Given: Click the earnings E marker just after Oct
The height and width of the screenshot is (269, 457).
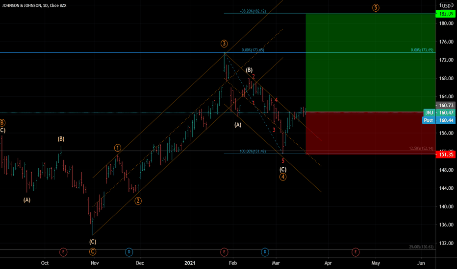Looking at the screenshot, I should (63, 252).
